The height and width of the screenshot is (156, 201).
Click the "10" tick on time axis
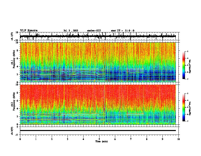point(178,139)
